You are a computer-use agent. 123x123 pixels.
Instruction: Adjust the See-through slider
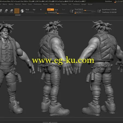(119, 1)
